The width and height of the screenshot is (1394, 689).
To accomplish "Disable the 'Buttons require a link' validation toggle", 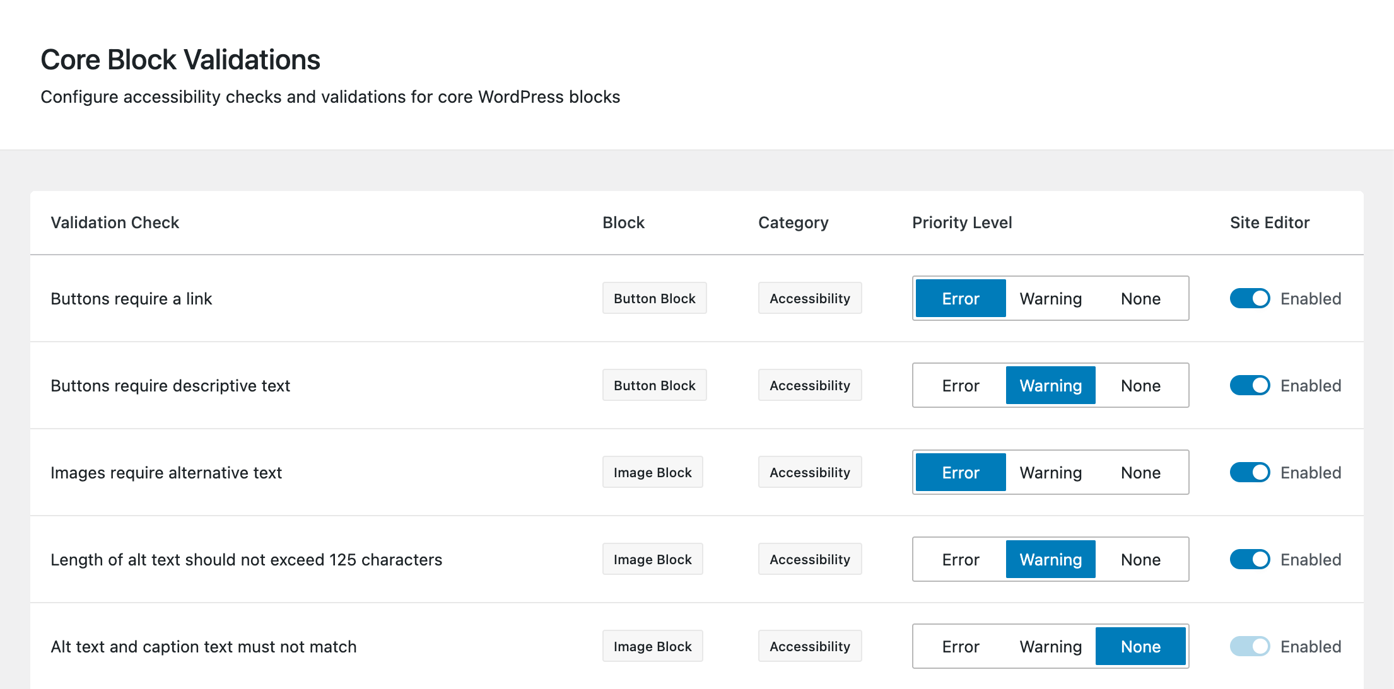I will [x=1250, y=298].
